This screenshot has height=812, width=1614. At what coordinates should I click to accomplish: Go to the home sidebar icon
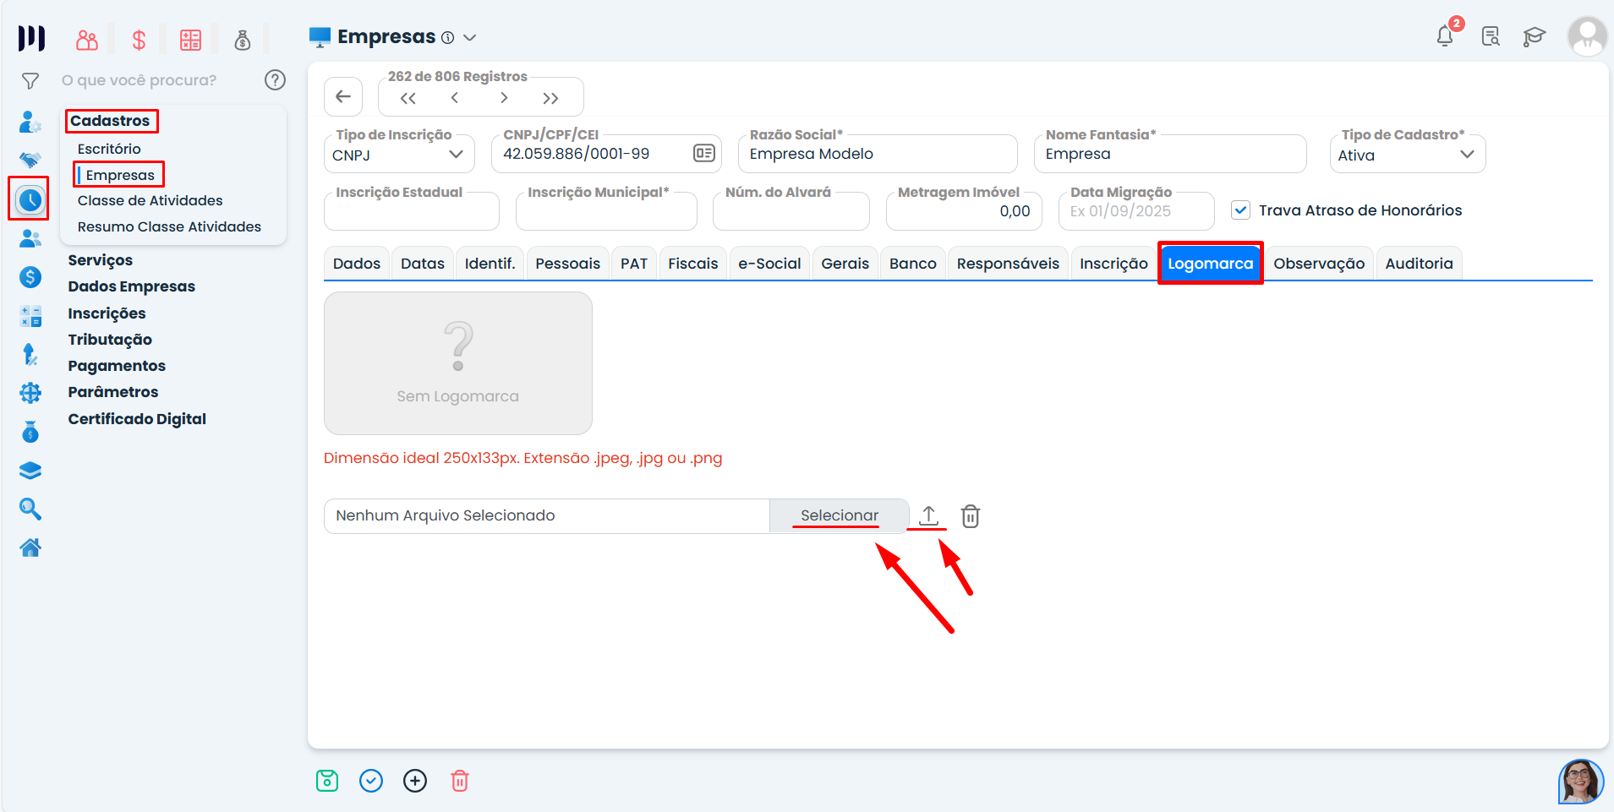click(x=30, y=548)
